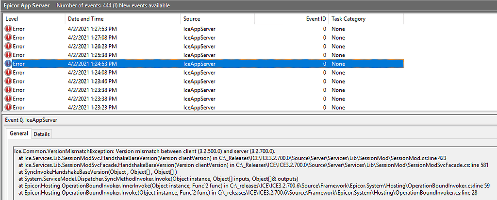Select the 1:27:53 PM IceAppServer event row
The height and width of the screenshot is (200, 497).
203,29
